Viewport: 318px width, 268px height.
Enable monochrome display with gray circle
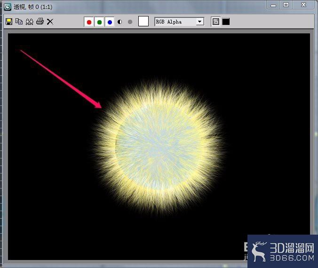point(130,22)
